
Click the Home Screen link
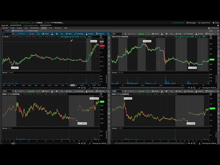point(178,23)
